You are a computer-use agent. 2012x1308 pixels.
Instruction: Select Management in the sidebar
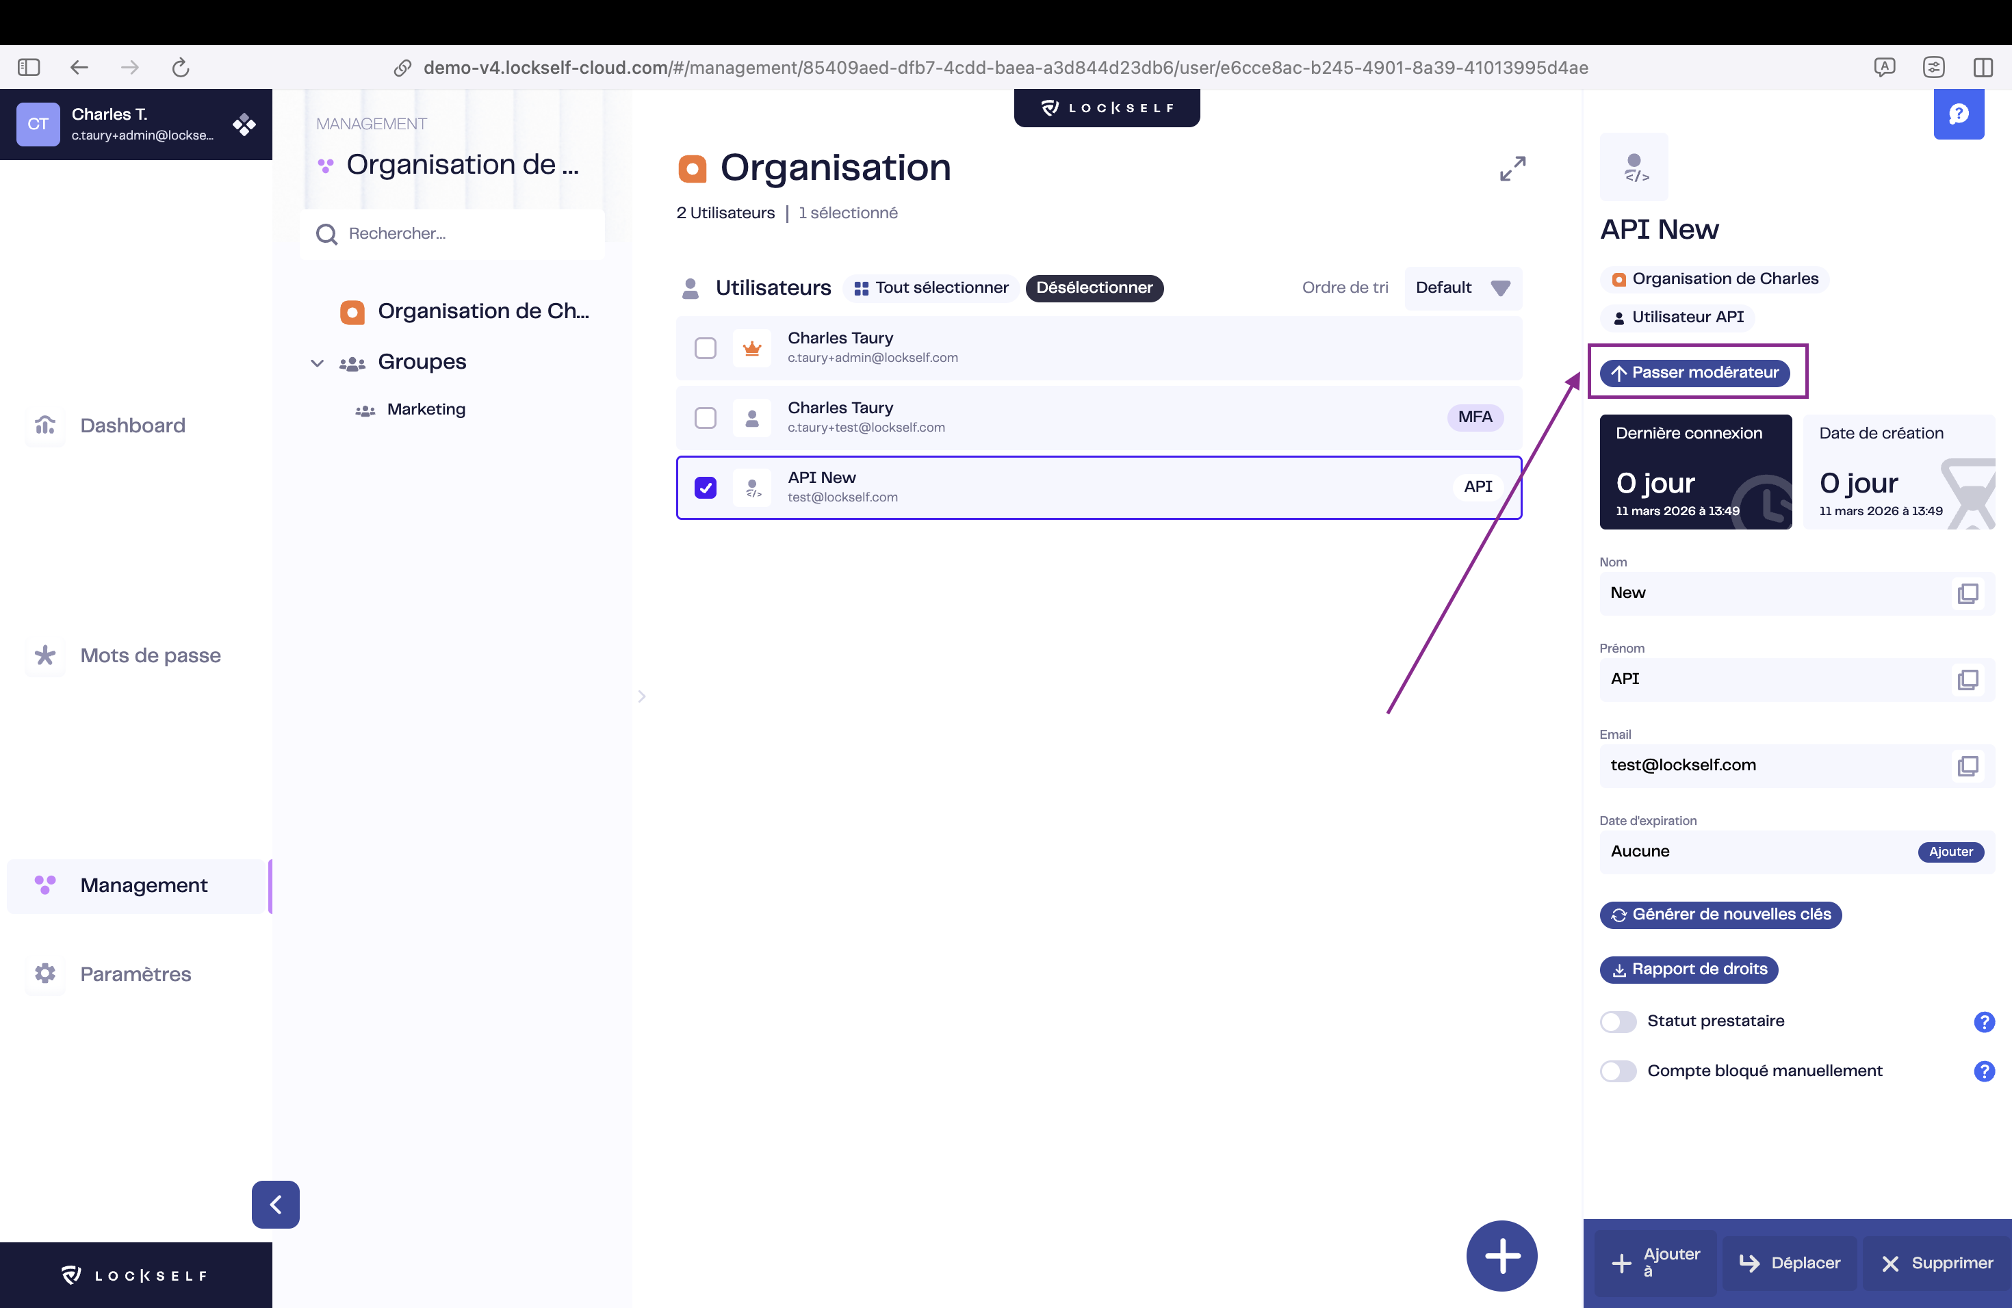[x=136, y=885]
